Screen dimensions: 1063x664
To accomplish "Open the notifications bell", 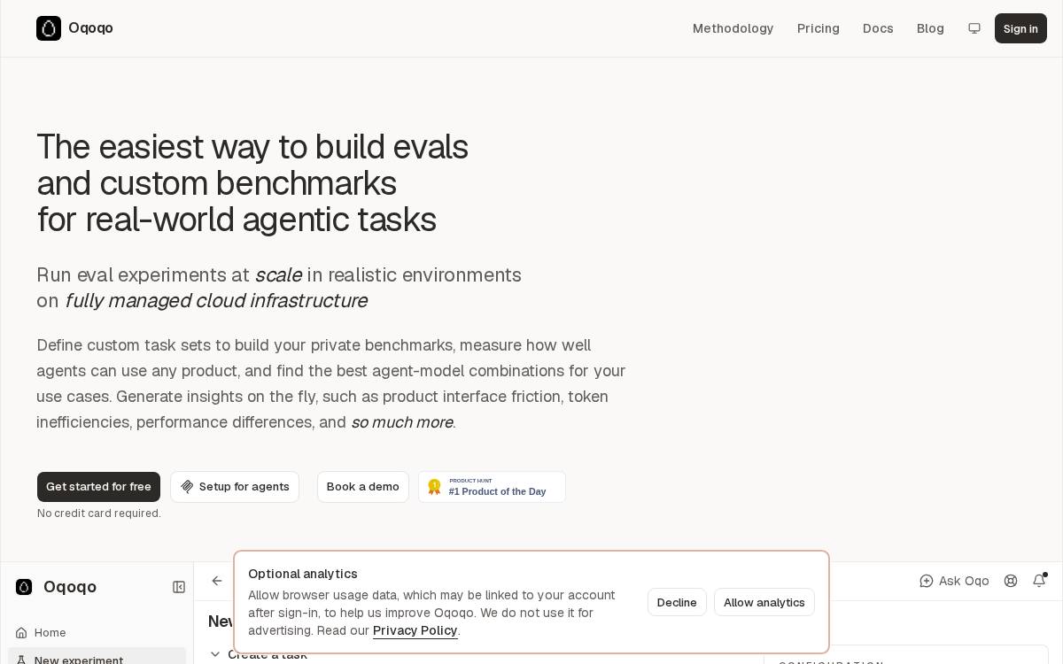I will (x=1039, y=581).
